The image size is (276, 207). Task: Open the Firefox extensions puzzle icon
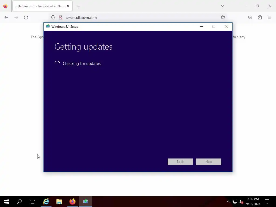pos(260,18)
